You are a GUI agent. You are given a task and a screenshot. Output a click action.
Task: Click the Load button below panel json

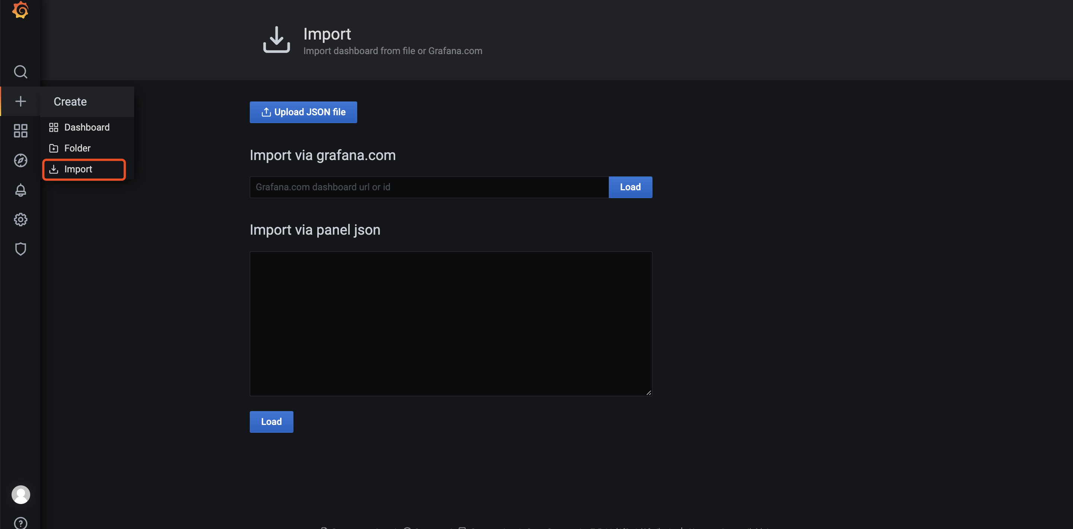point(271,422)
